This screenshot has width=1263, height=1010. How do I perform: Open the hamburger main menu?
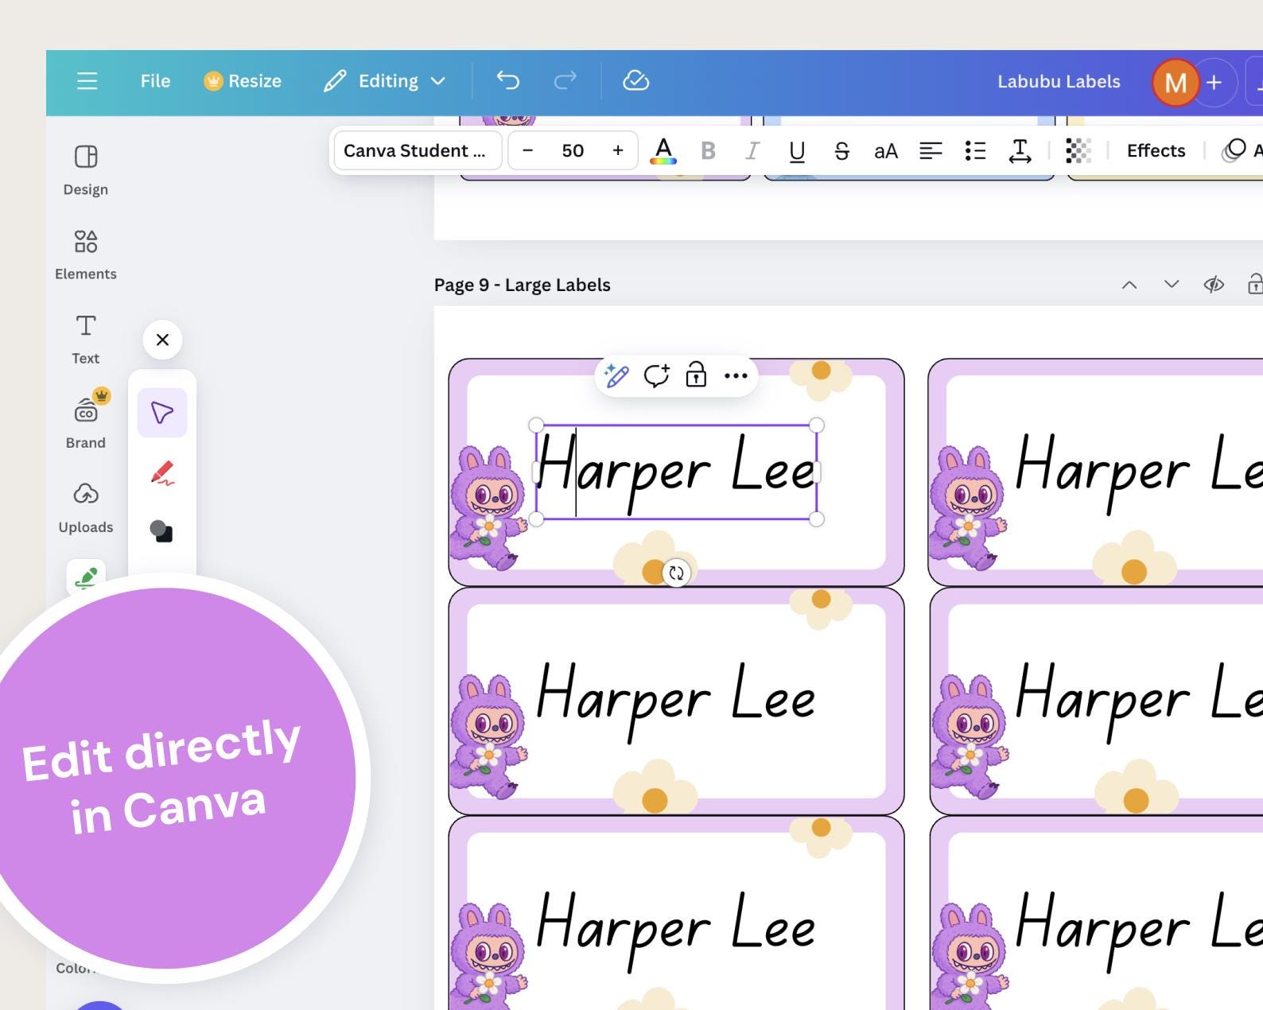pos(87,81)
